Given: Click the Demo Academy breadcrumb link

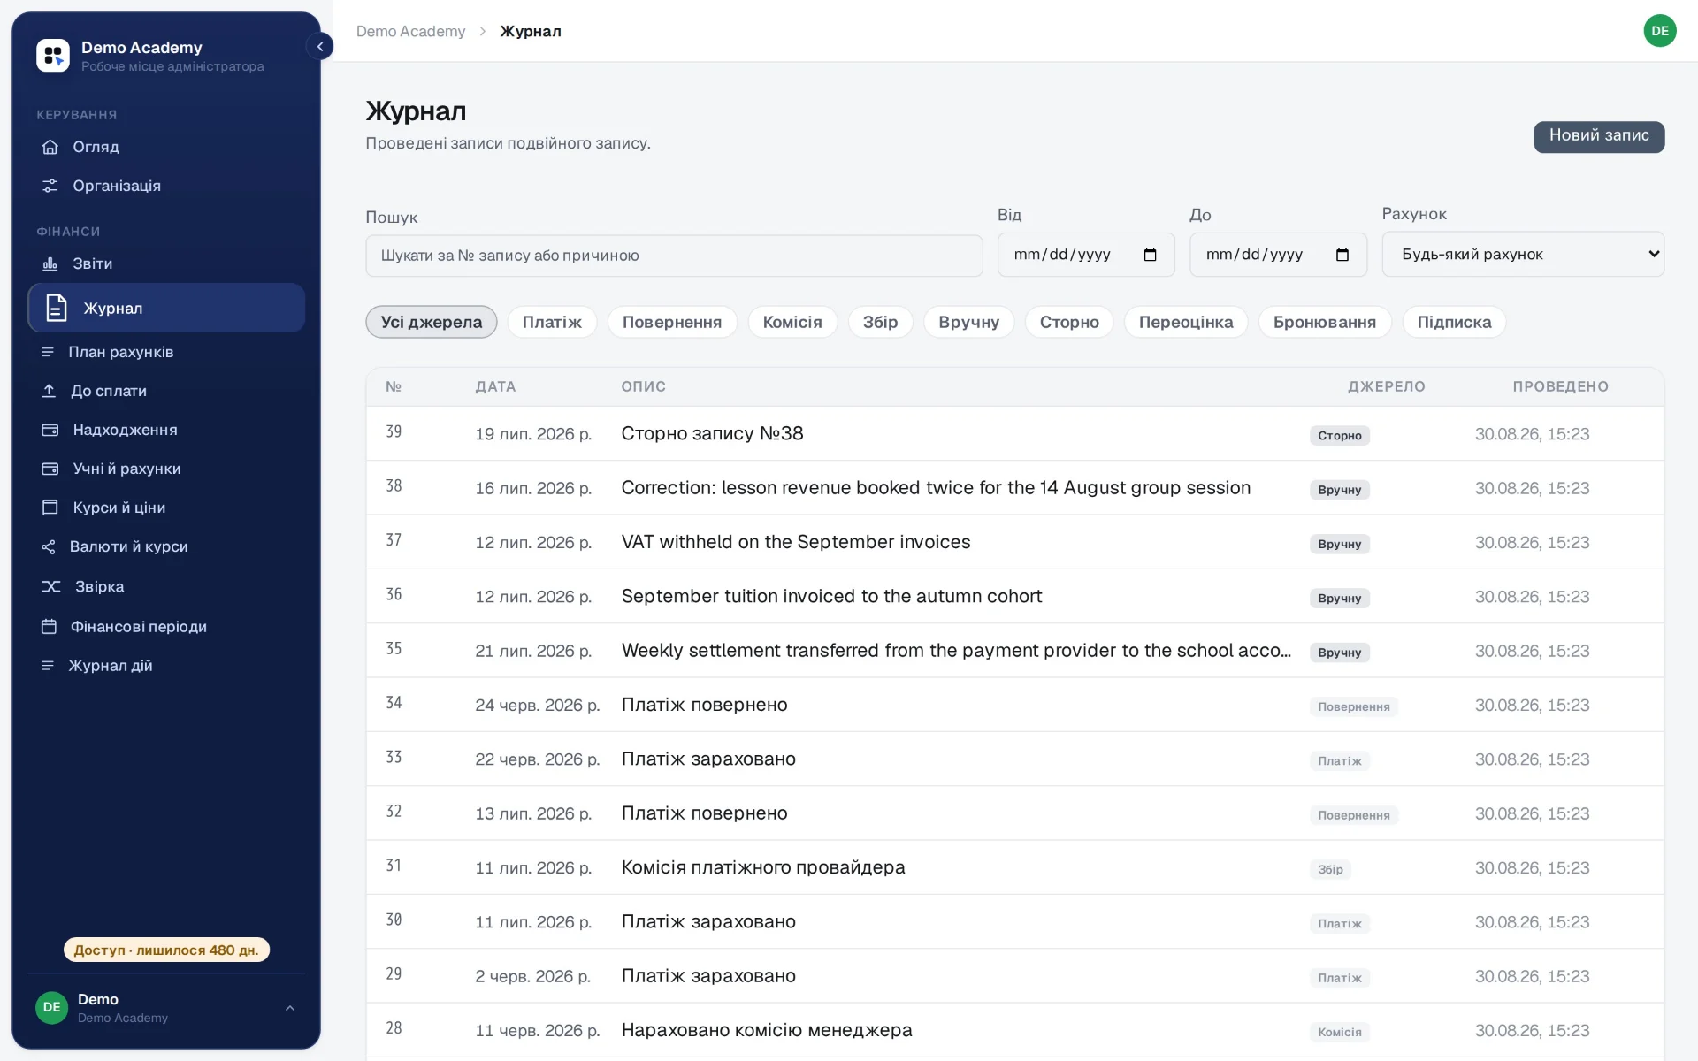Looking at the screenshot, I should tap(410, 31).
